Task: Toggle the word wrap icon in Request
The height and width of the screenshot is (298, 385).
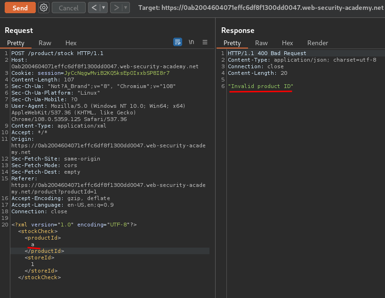Action: pyautogui.click(x=177, y=42)
